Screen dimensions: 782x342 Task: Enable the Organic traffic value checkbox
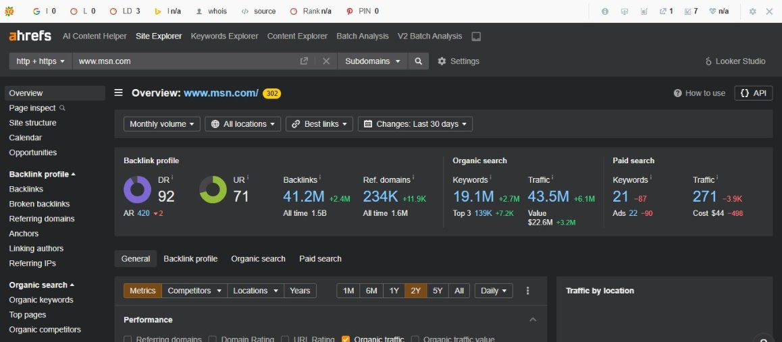(x=415, y=339)
